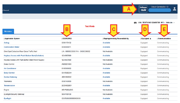
Task: Open the Airbag module link
Action: (7, 43)
